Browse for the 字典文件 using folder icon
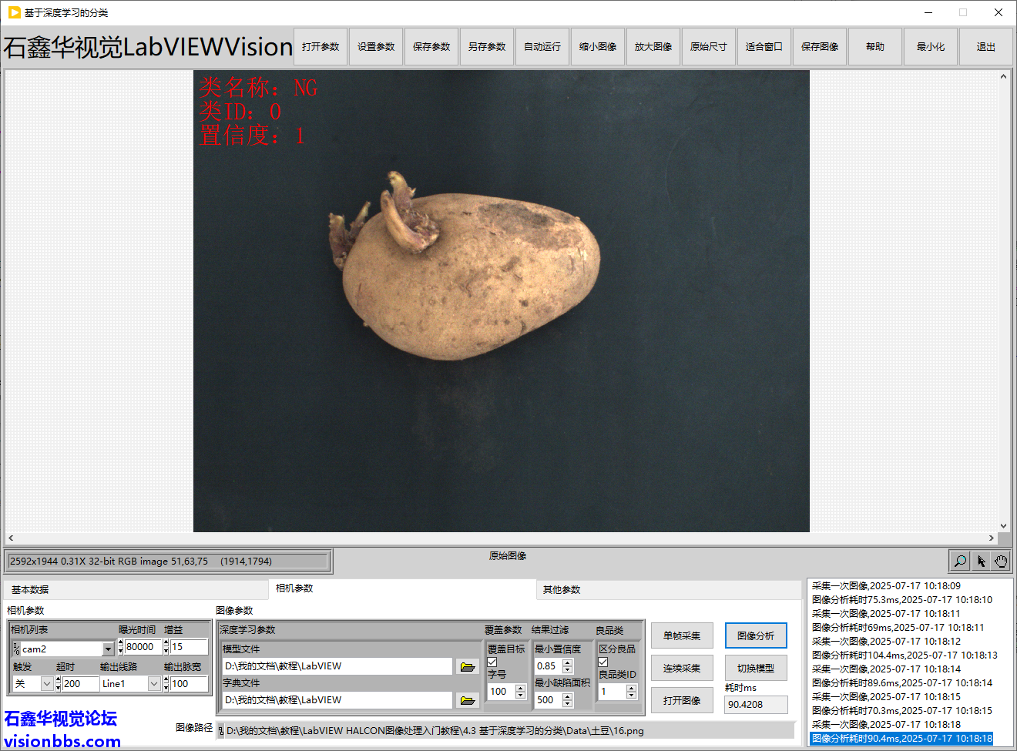Viewport: 1017px width, 751px height. pos(468,700)
